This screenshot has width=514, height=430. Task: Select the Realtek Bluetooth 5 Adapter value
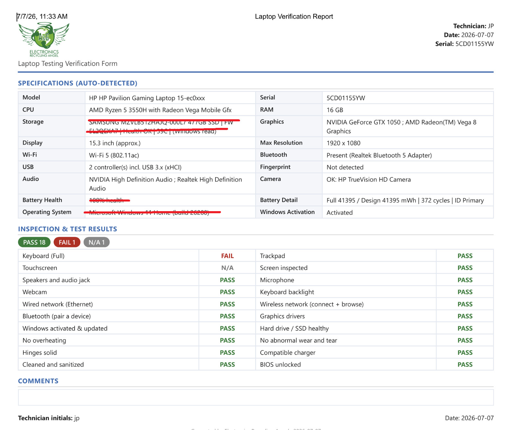click(379, 155)
